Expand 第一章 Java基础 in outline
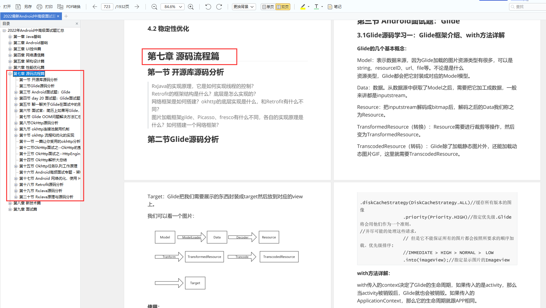 click(10, 37)
